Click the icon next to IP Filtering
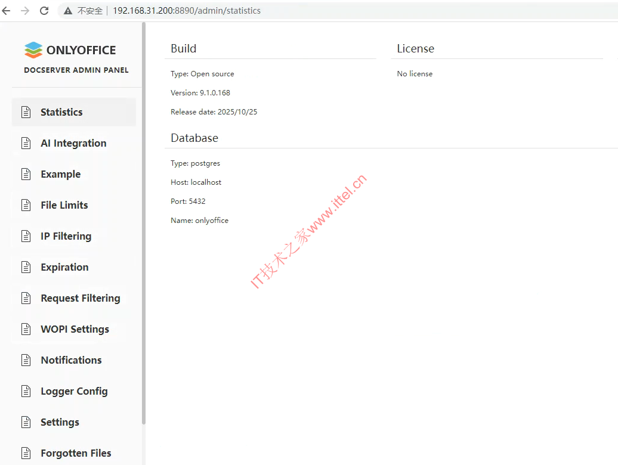618x465 pixels. (x=26, y=236)
